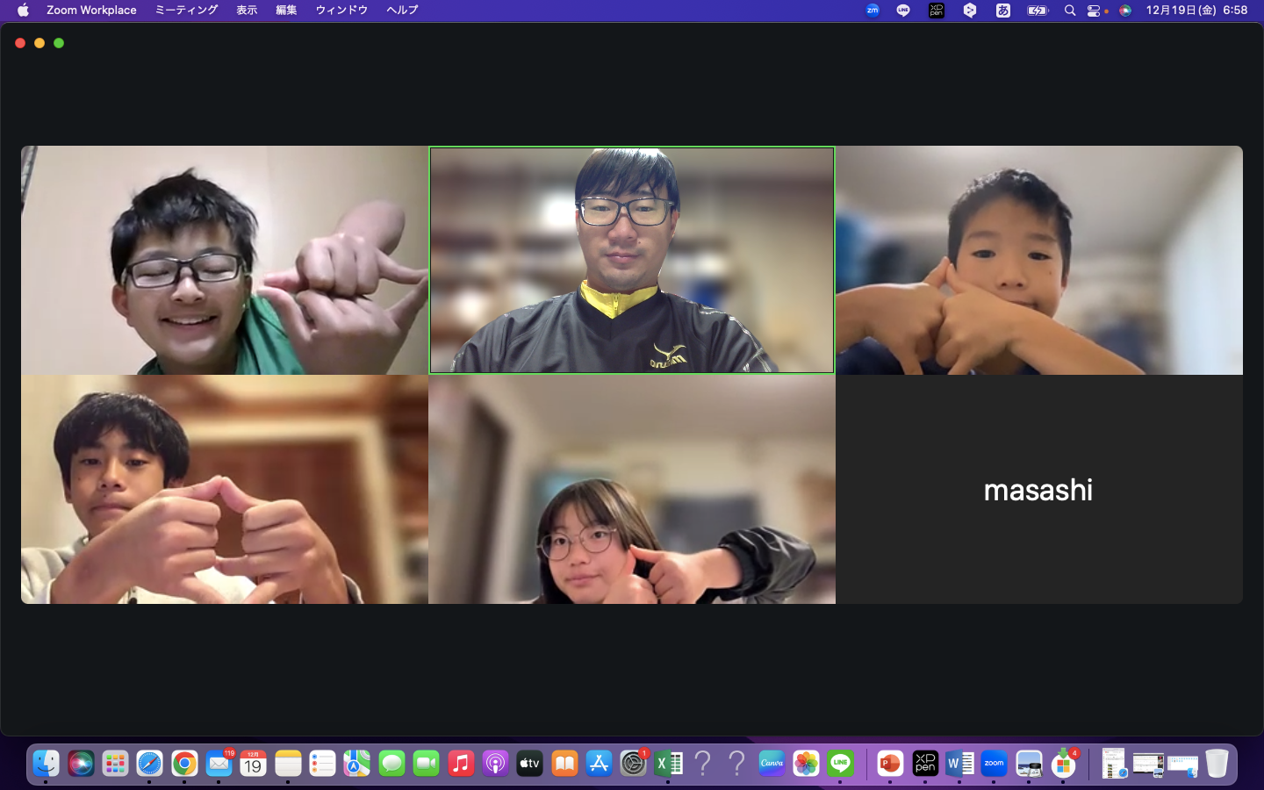Click the LINE menu bar status icon
Image resolution: width=1264 pixels, height=790 pixels.
(x=903, y=11)
